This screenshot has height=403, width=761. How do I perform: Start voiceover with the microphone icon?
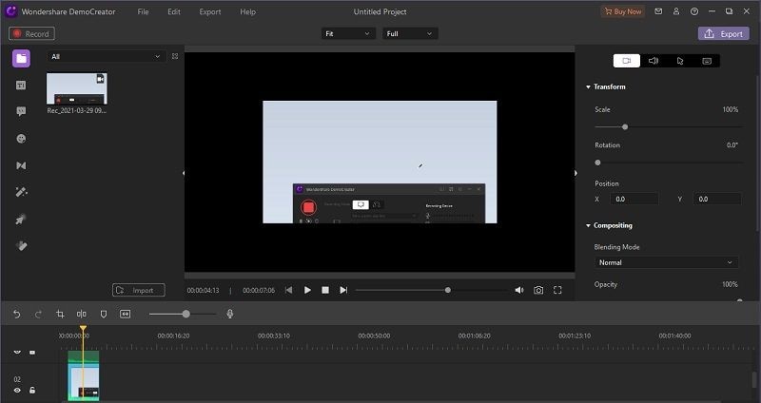(230, 315)
